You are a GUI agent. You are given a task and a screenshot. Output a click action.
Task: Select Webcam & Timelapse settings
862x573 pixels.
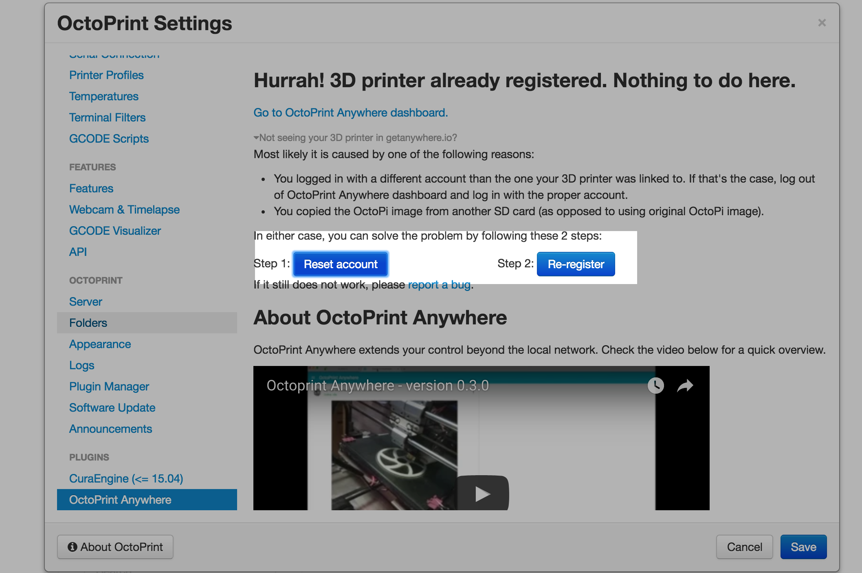point(124,209)
